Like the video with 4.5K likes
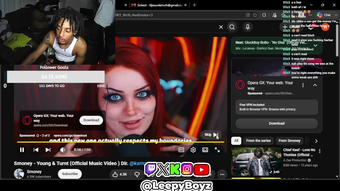 [120, 174]
